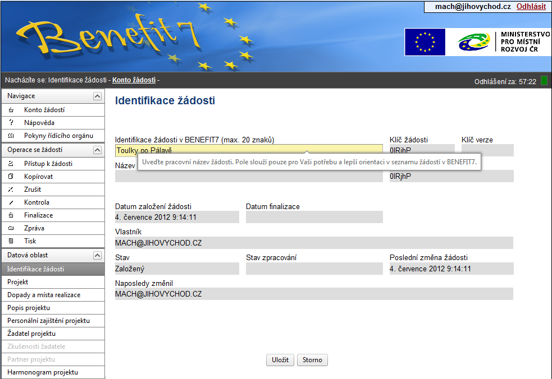Click the Zpráva message icon
This screenshot has width=552, height=379.
tap(11, 228)
